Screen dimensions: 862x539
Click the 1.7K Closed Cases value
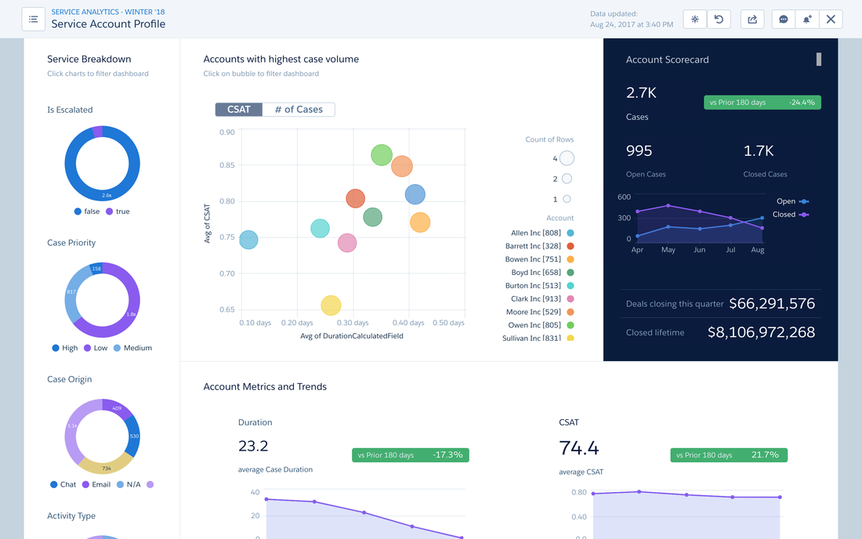point(759,150)
